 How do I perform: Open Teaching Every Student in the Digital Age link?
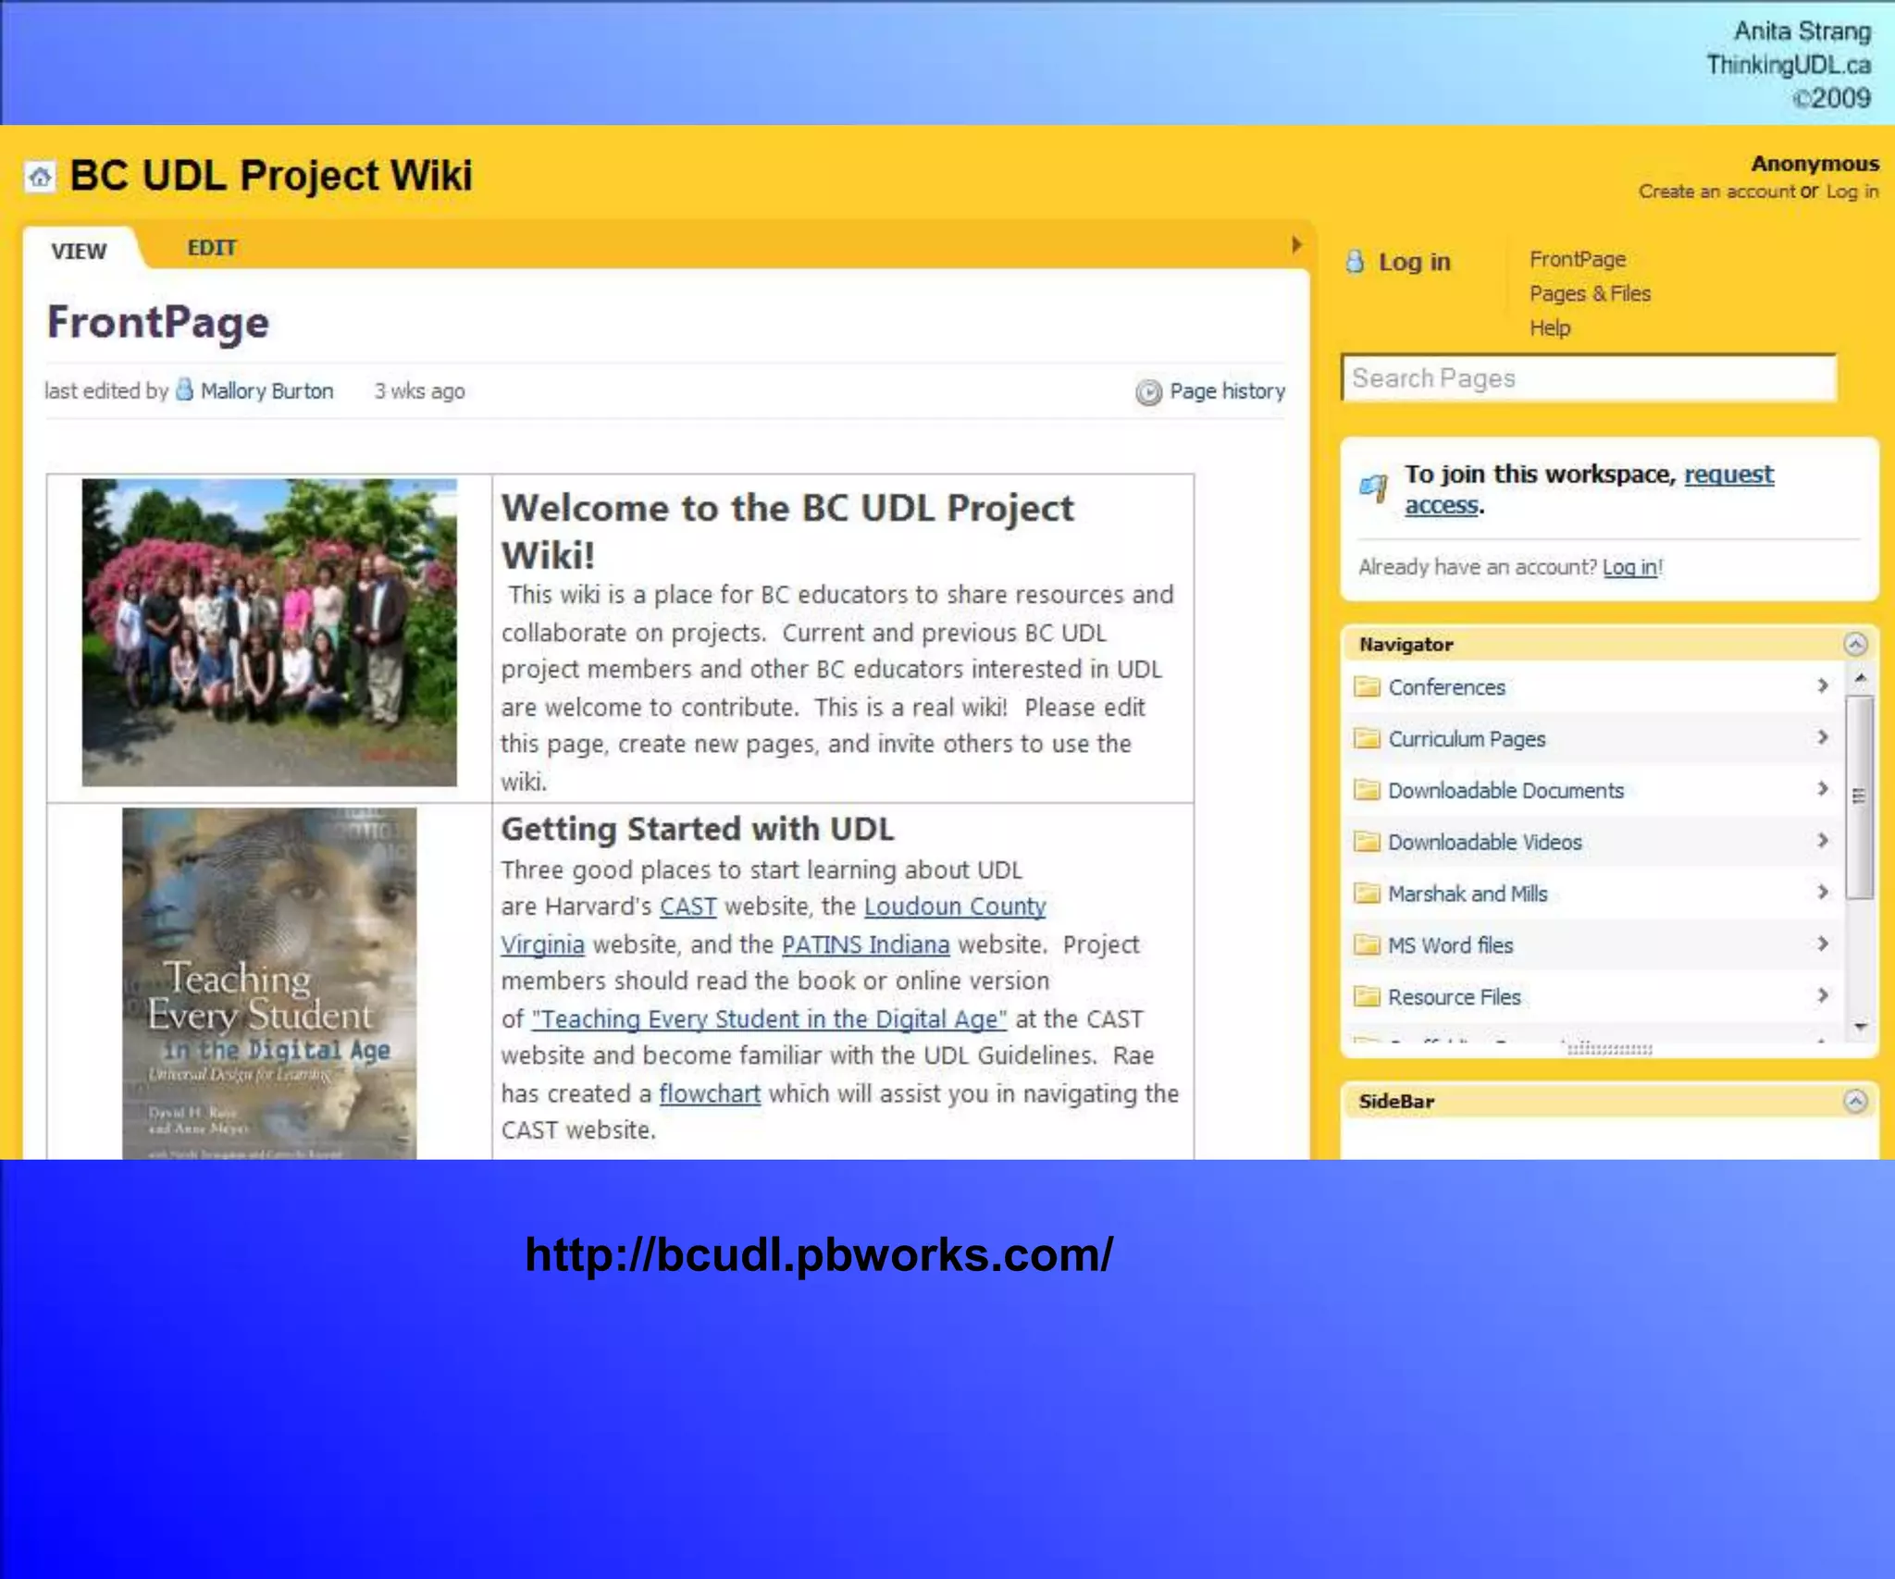point(769,1019)
